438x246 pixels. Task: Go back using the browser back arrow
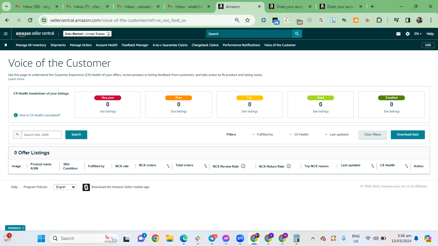click(7, 20)
